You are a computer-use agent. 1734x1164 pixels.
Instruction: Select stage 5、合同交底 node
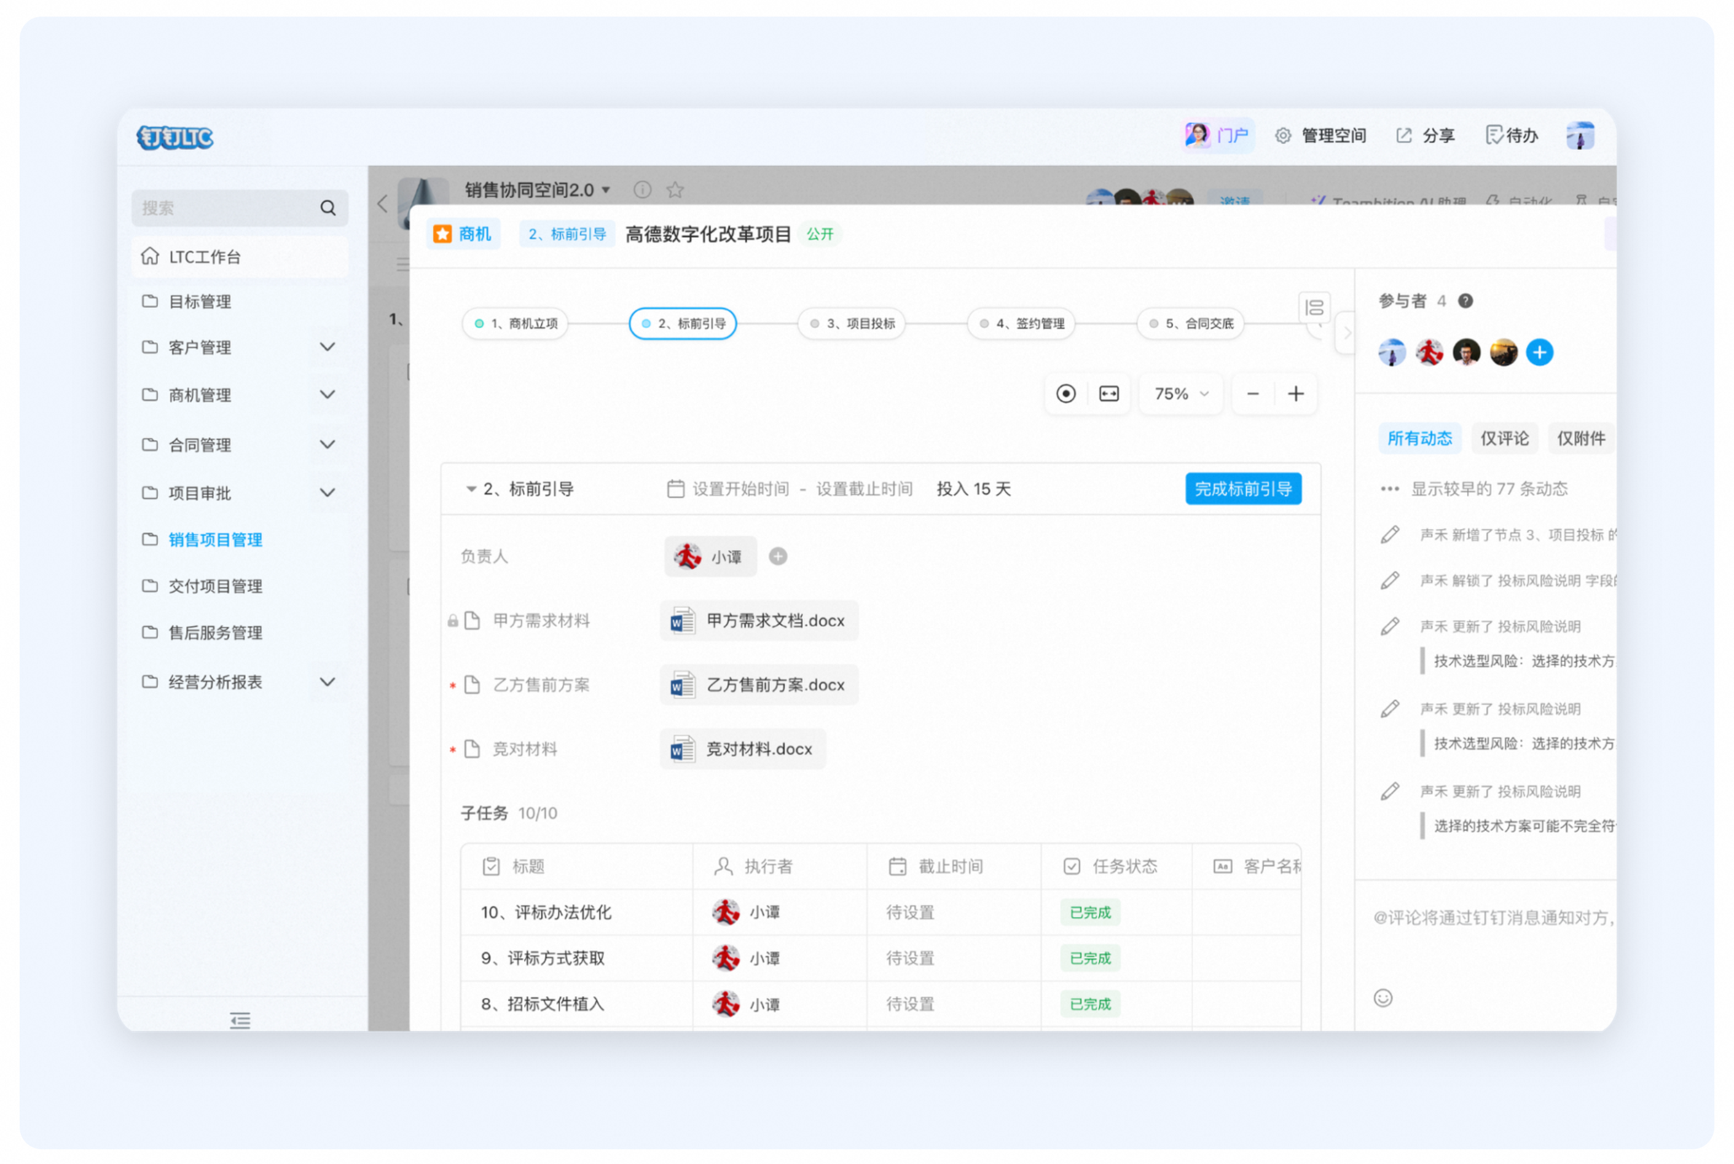click(1190, 324)
